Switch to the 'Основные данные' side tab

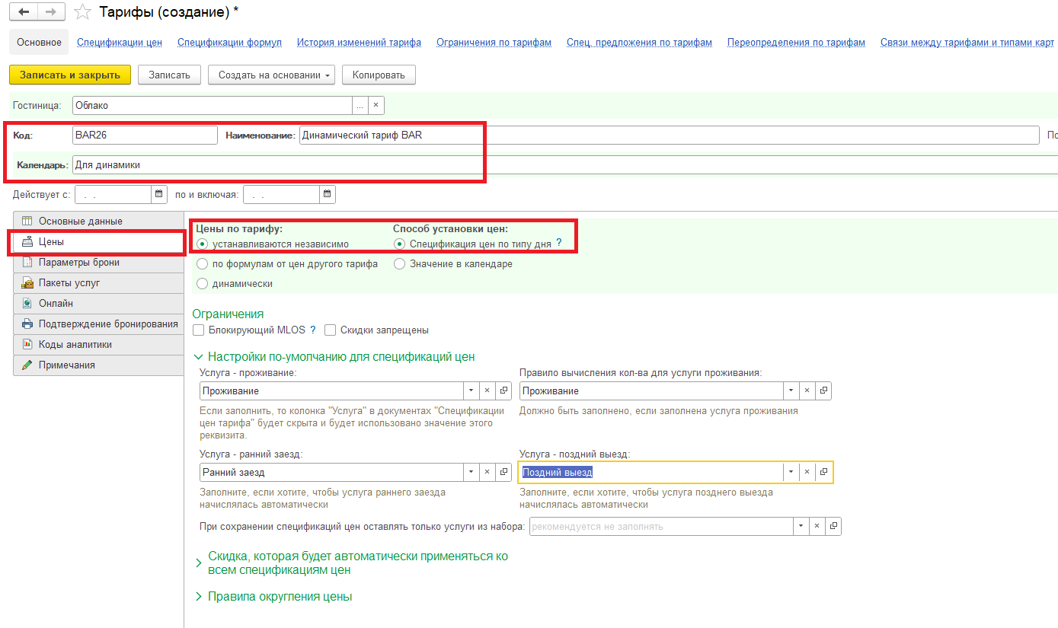[x=98, y=221]
